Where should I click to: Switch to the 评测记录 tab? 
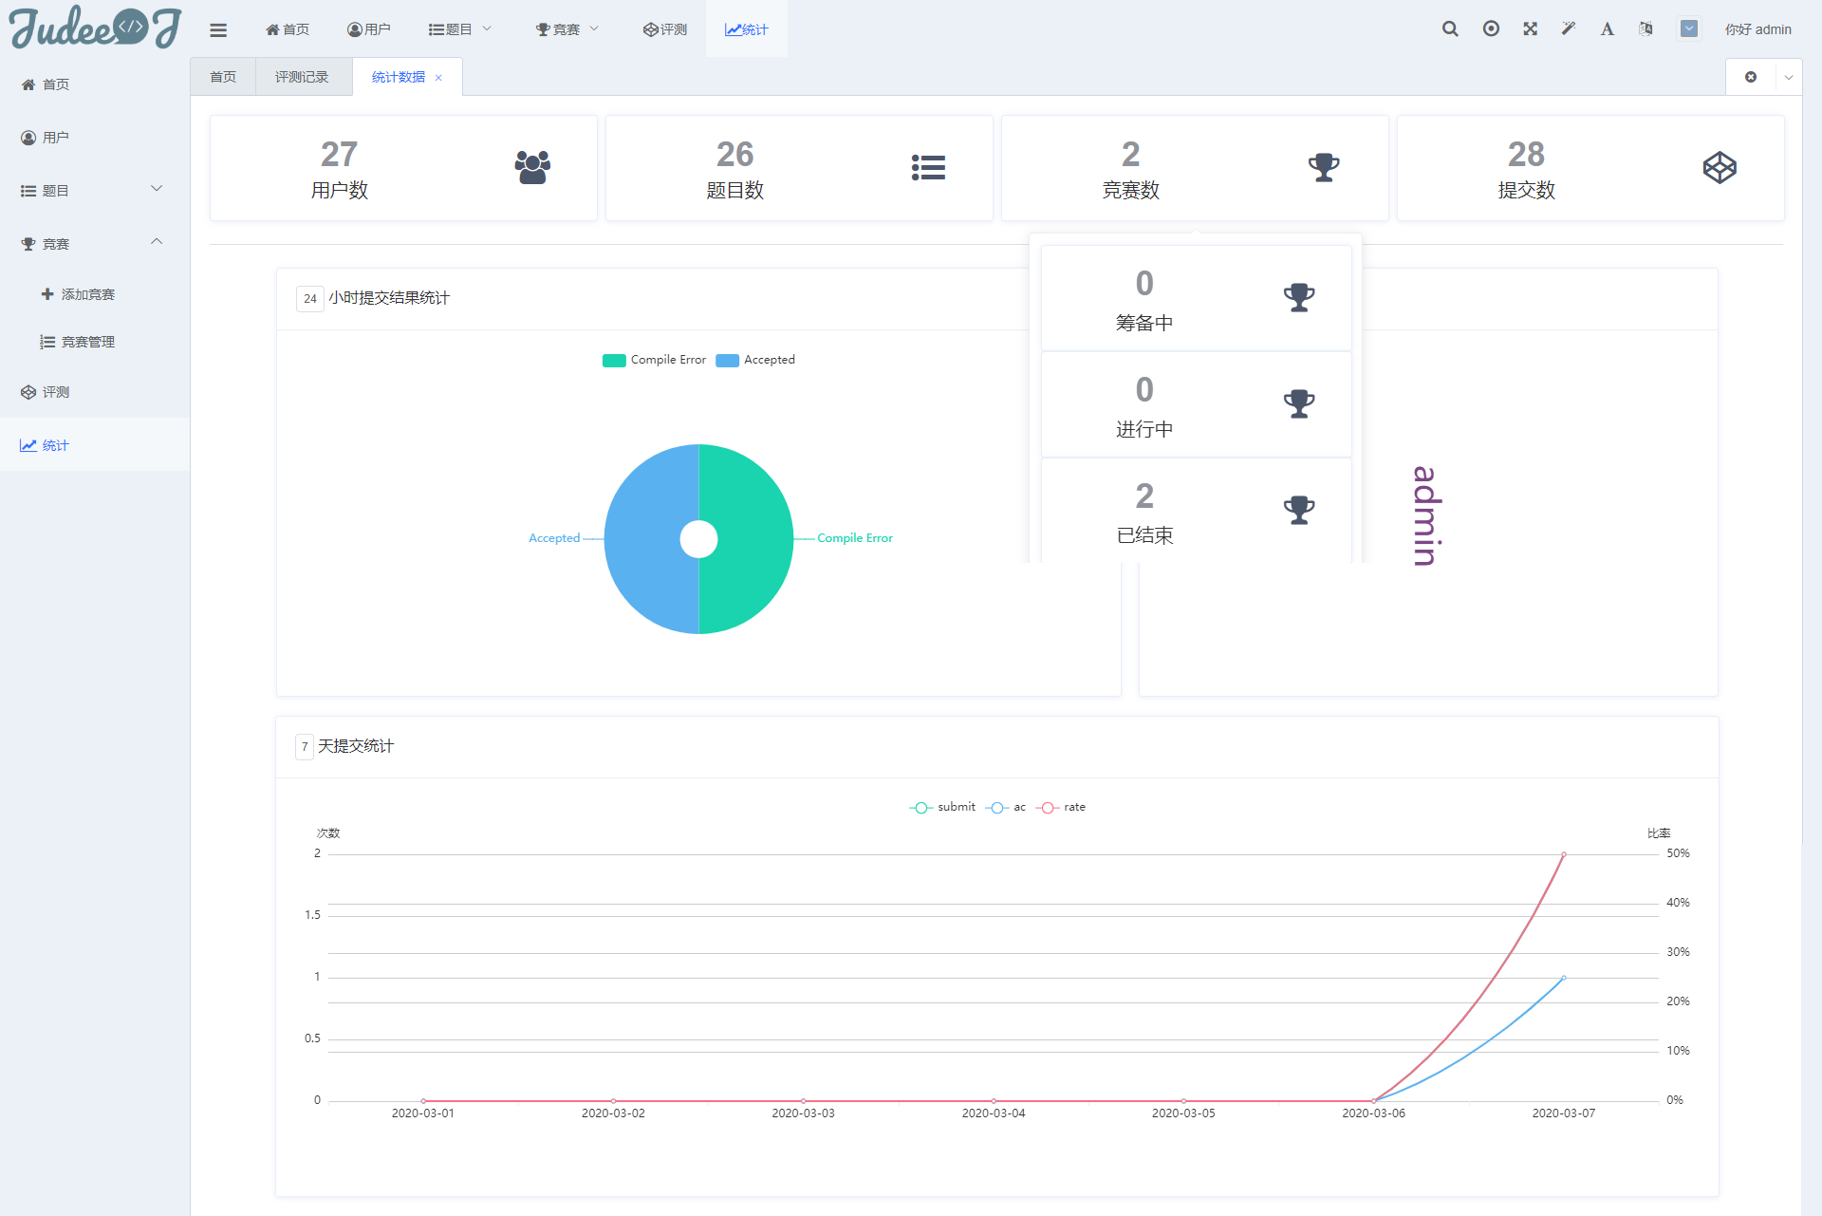pyautogui.click(x=302, y=77)
